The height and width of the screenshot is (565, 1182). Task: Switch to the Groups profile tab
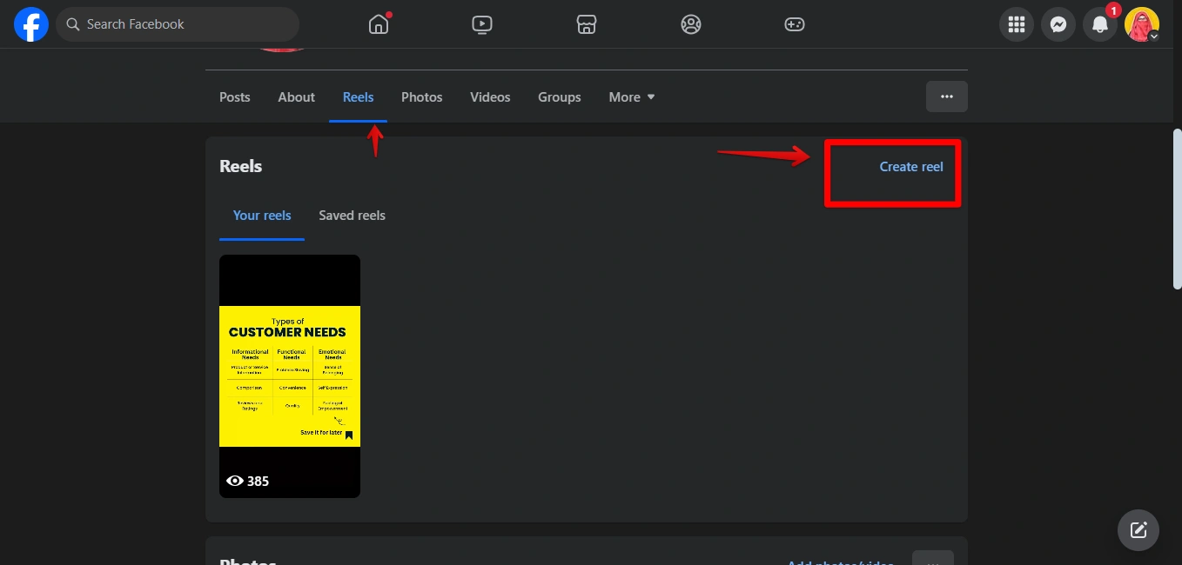point(560,97)
